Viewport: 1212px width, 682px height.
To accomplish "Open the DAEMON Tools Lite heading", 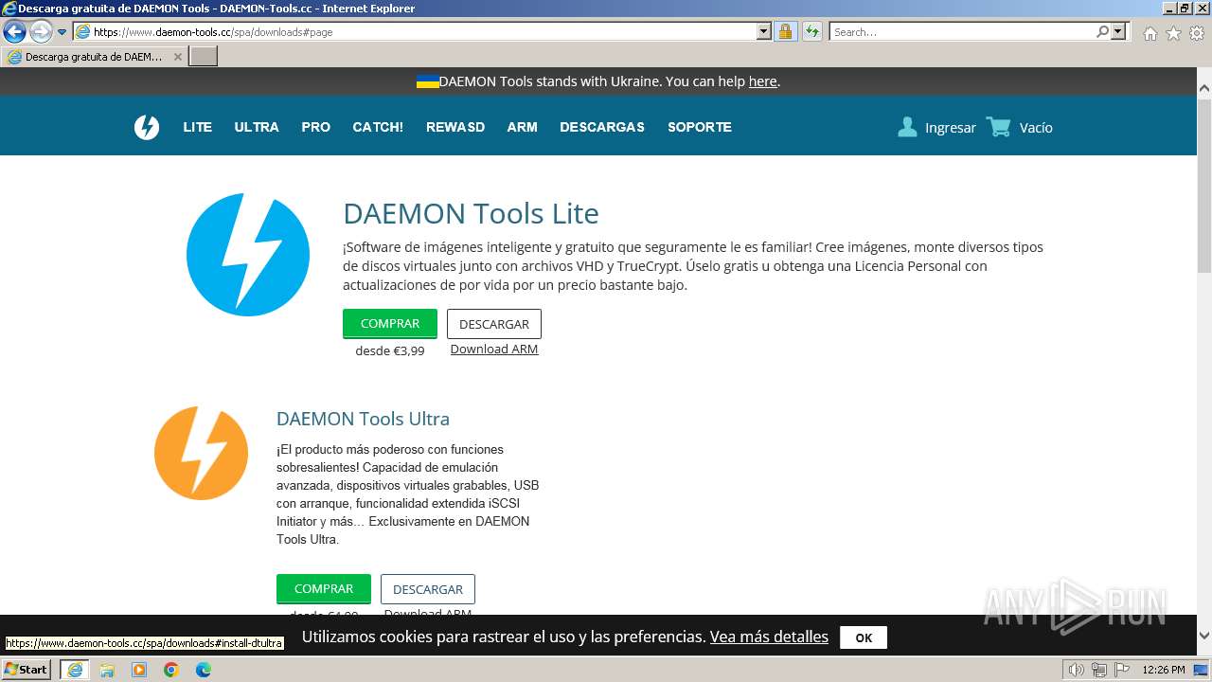I will [x=471, y=213].
